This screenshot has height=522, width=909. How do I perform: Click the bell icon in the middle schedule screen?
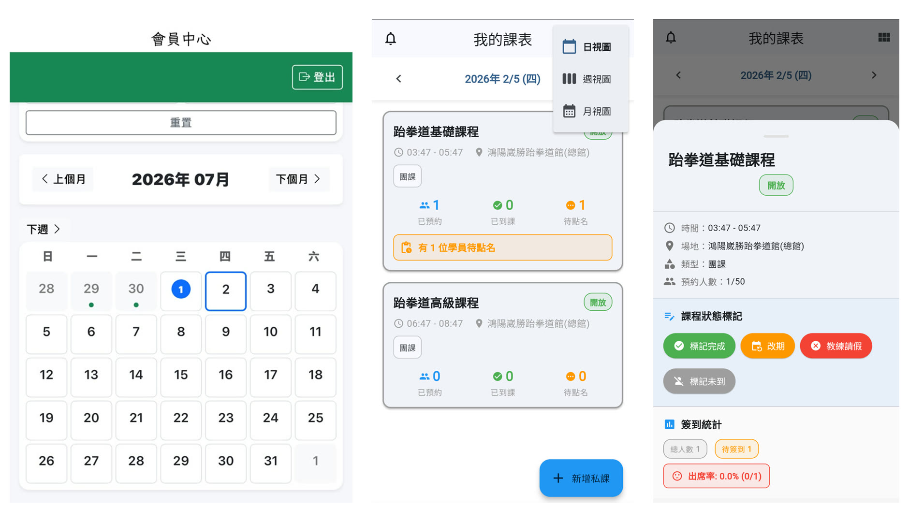(391, 39)
